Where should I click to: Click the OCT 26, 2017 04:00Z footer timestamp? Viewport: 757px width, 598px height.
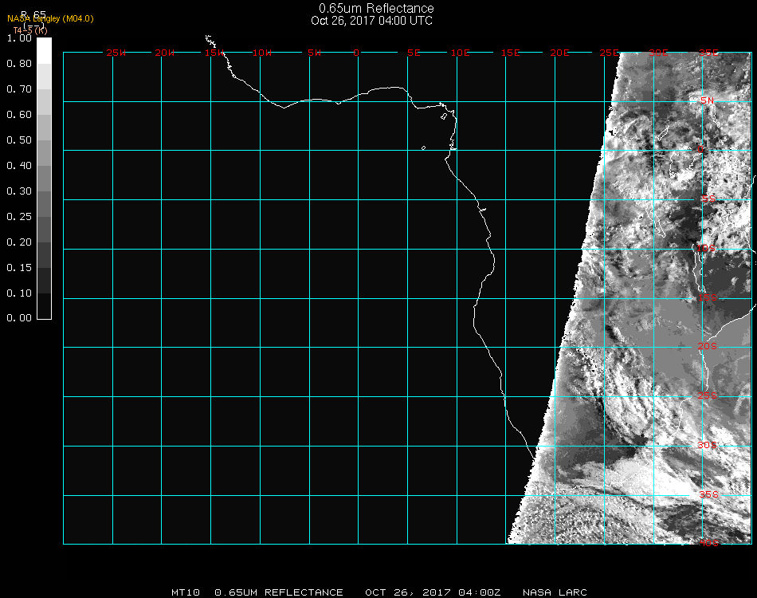click(x=433, y=592)
